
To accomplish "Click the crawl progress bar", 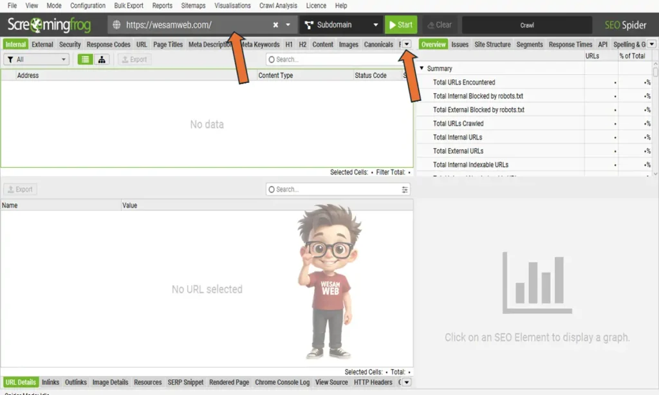I will (x=526, y=25).
